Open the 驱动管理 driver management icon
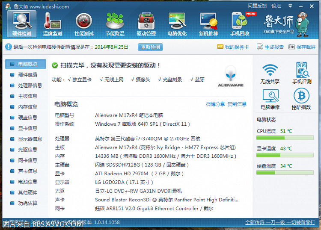The image size is (321, 230). [146, 24]
